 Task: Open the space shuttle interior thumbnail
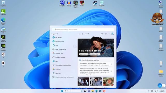click(x=83, y=82)
